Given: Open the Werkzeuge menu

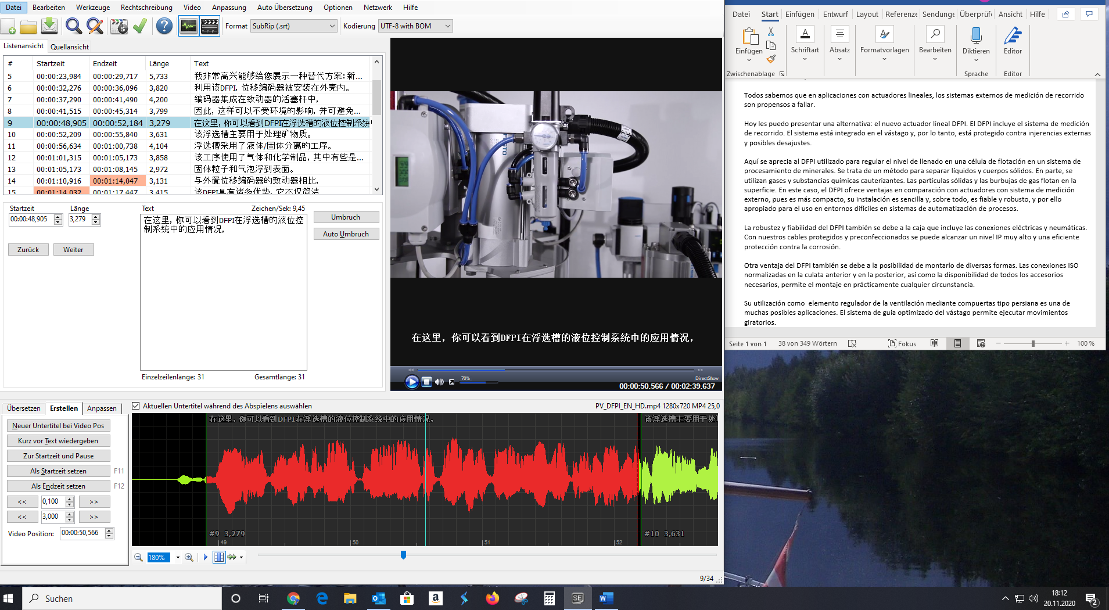Looking at the screenshot, I should click(93, 8).
